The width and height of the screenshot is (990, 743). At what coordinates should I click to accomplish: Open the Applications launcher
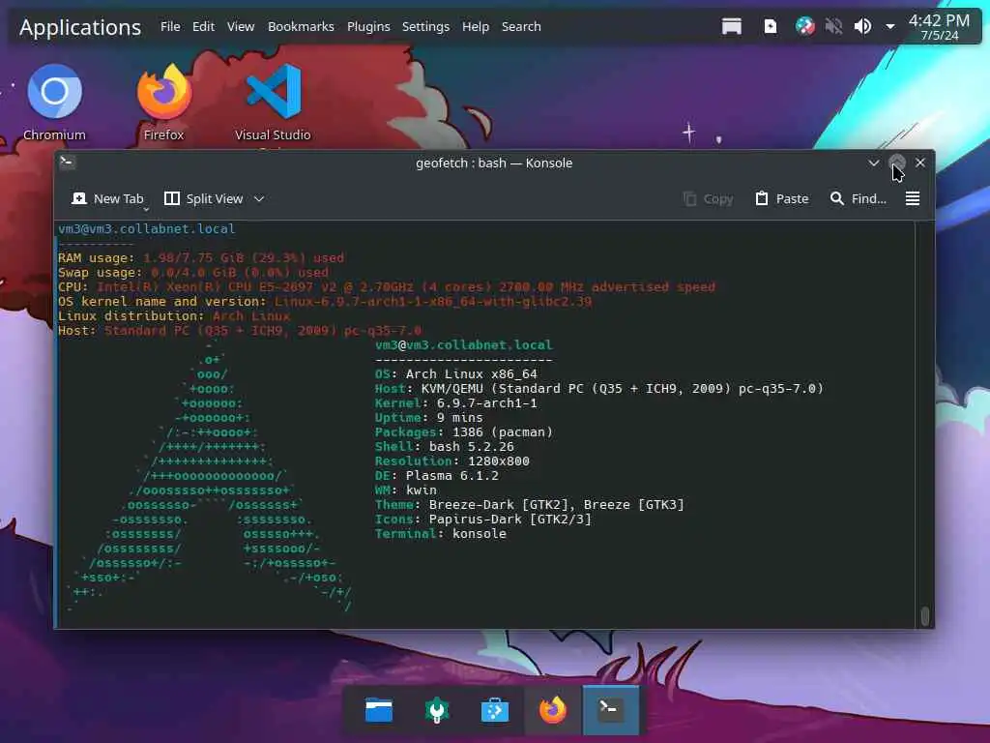click(x=80, y=27)
